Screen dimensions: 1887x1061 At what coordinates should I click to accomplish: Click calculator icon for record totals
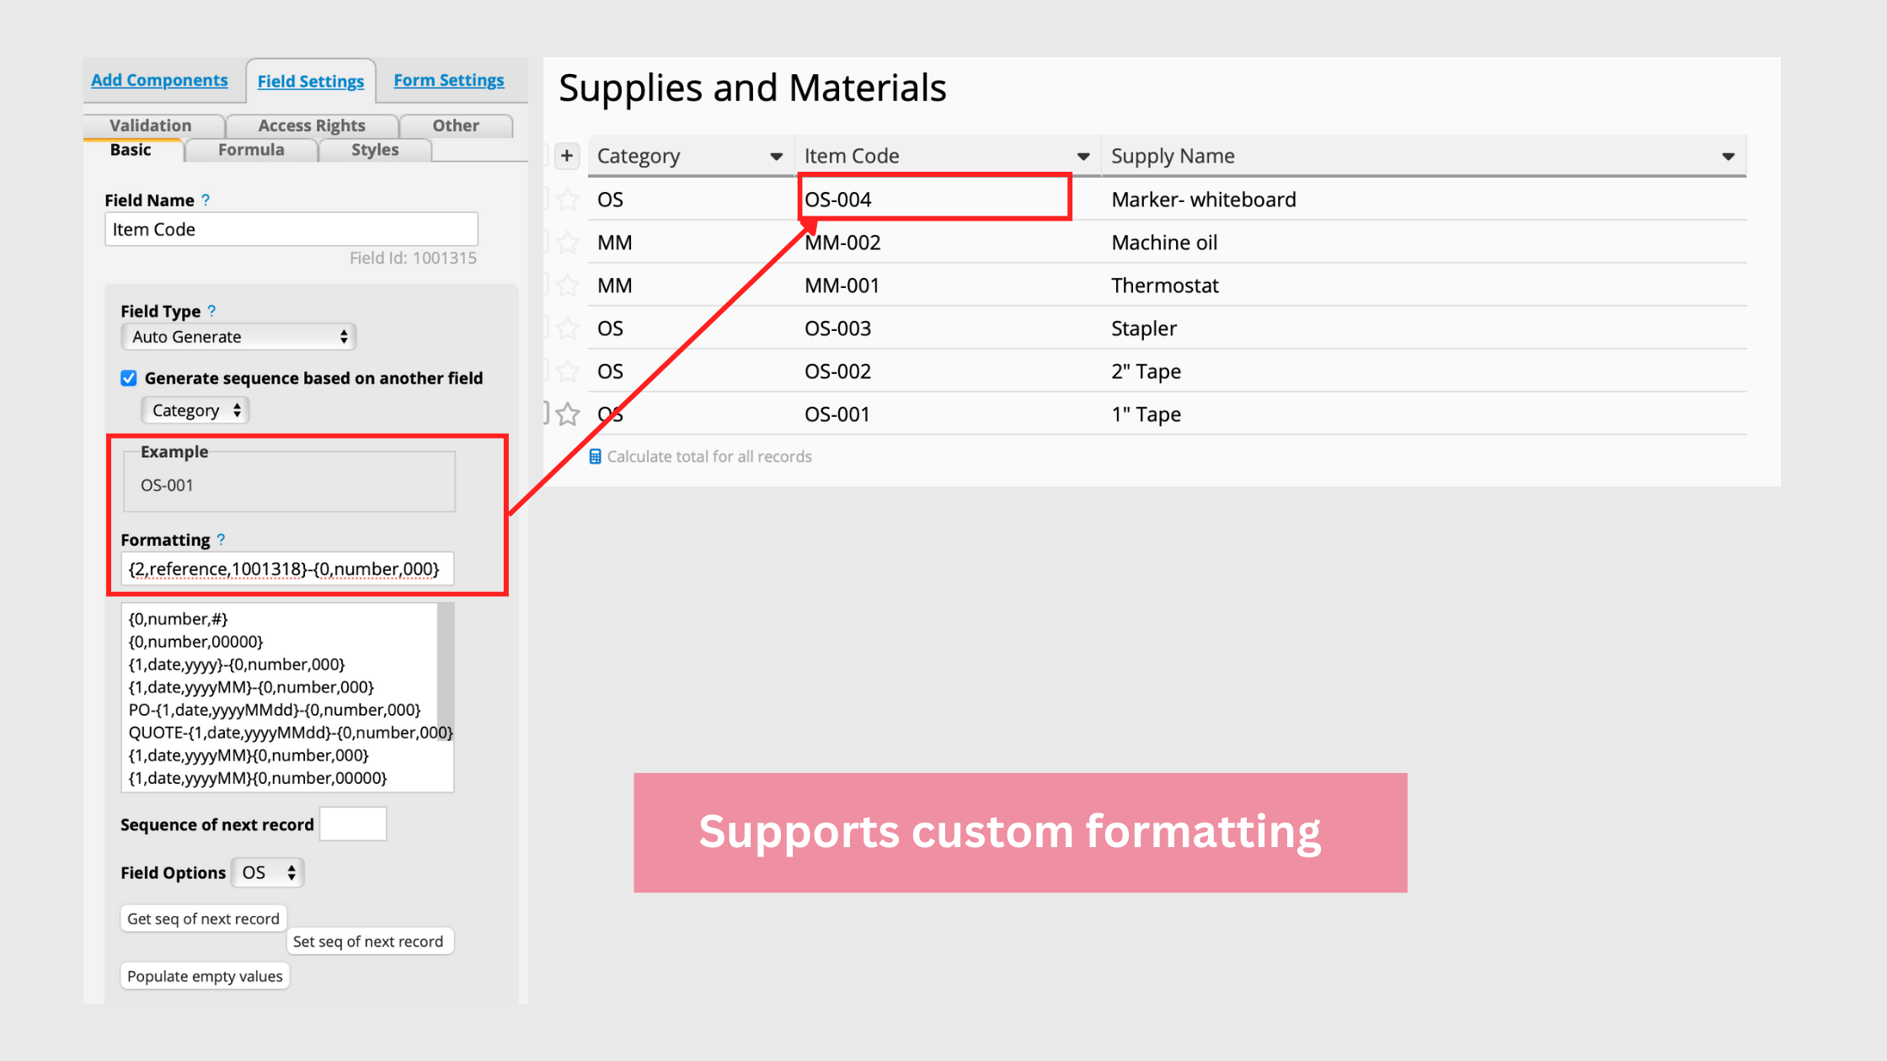coord(596,456)
